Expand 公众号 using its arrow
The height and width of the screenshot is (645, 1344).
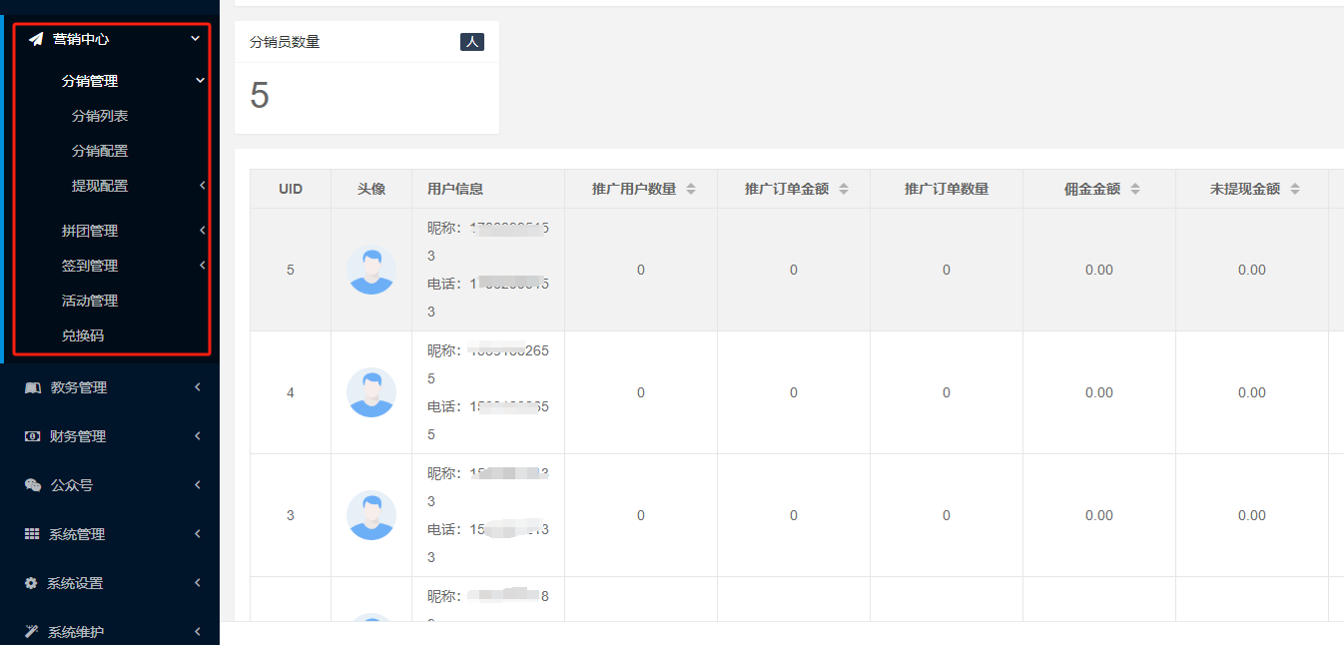198,485
